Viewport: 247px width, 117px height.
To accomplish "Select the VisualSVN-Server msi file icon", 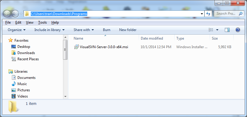I will point(76,47).
